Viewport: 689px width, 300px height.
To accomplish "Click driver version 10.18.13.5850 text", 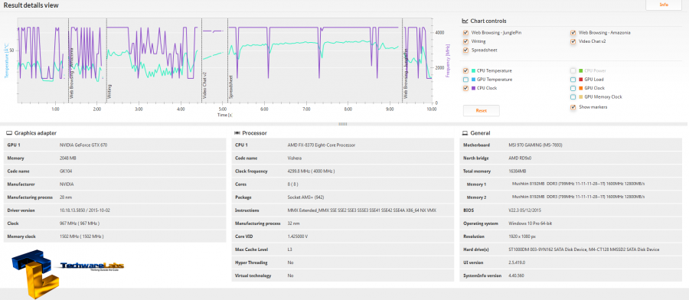I will (85, 210).
